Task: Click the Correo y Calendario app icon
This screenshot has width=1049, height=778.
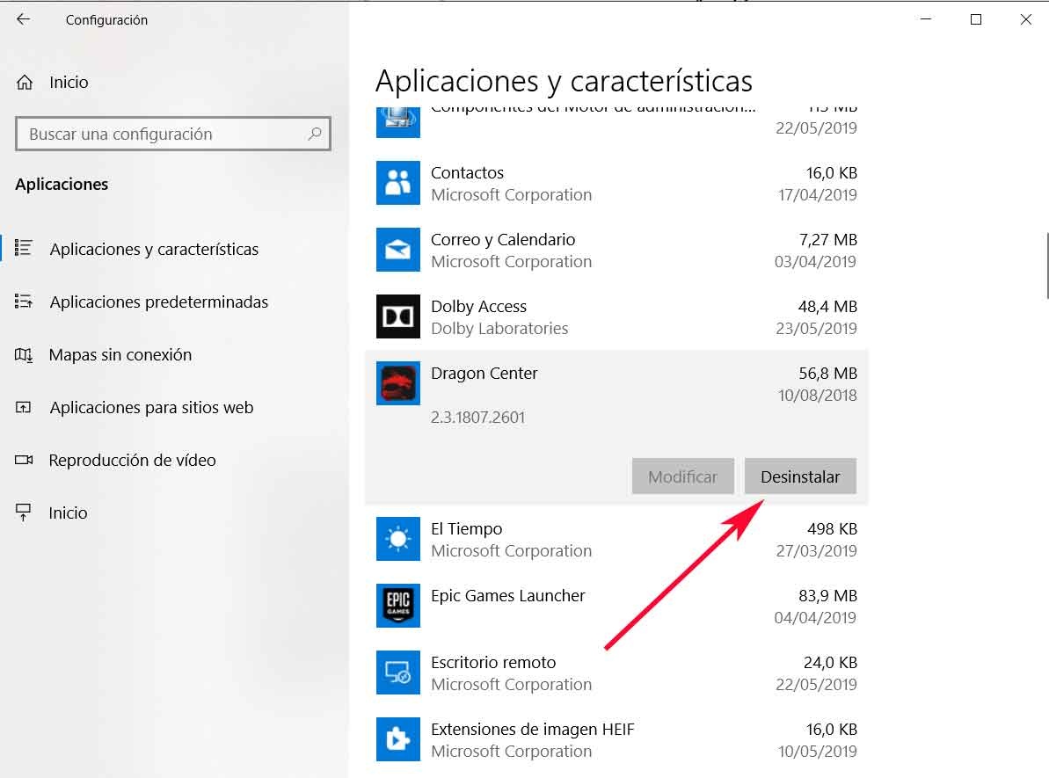Action: click(398, 250)
